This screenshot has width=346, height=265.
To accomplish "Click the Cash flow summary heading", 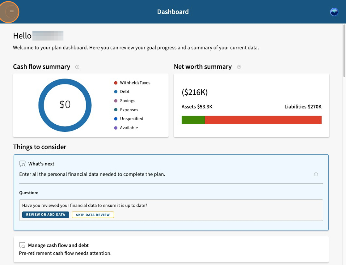I will [x=41, y=67].
